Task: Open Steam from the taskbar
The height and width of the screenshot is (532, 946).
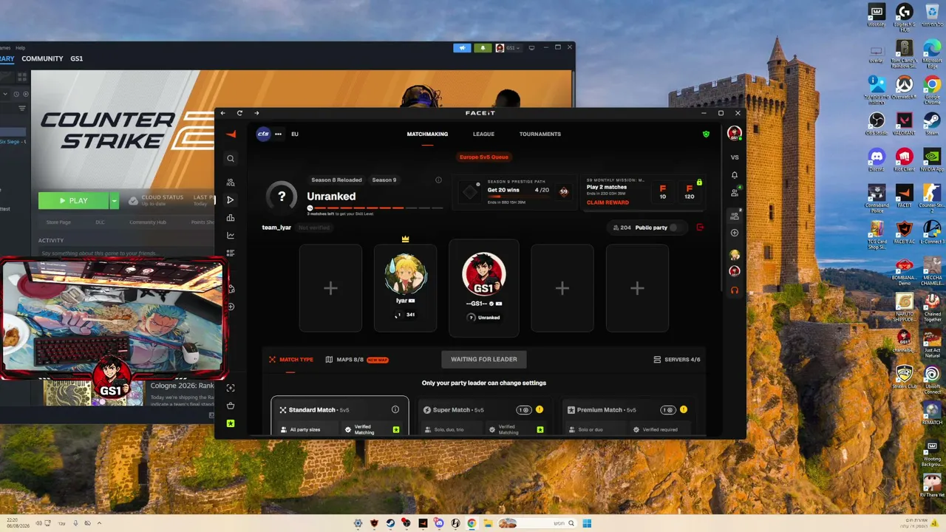Action: point(390,523)
